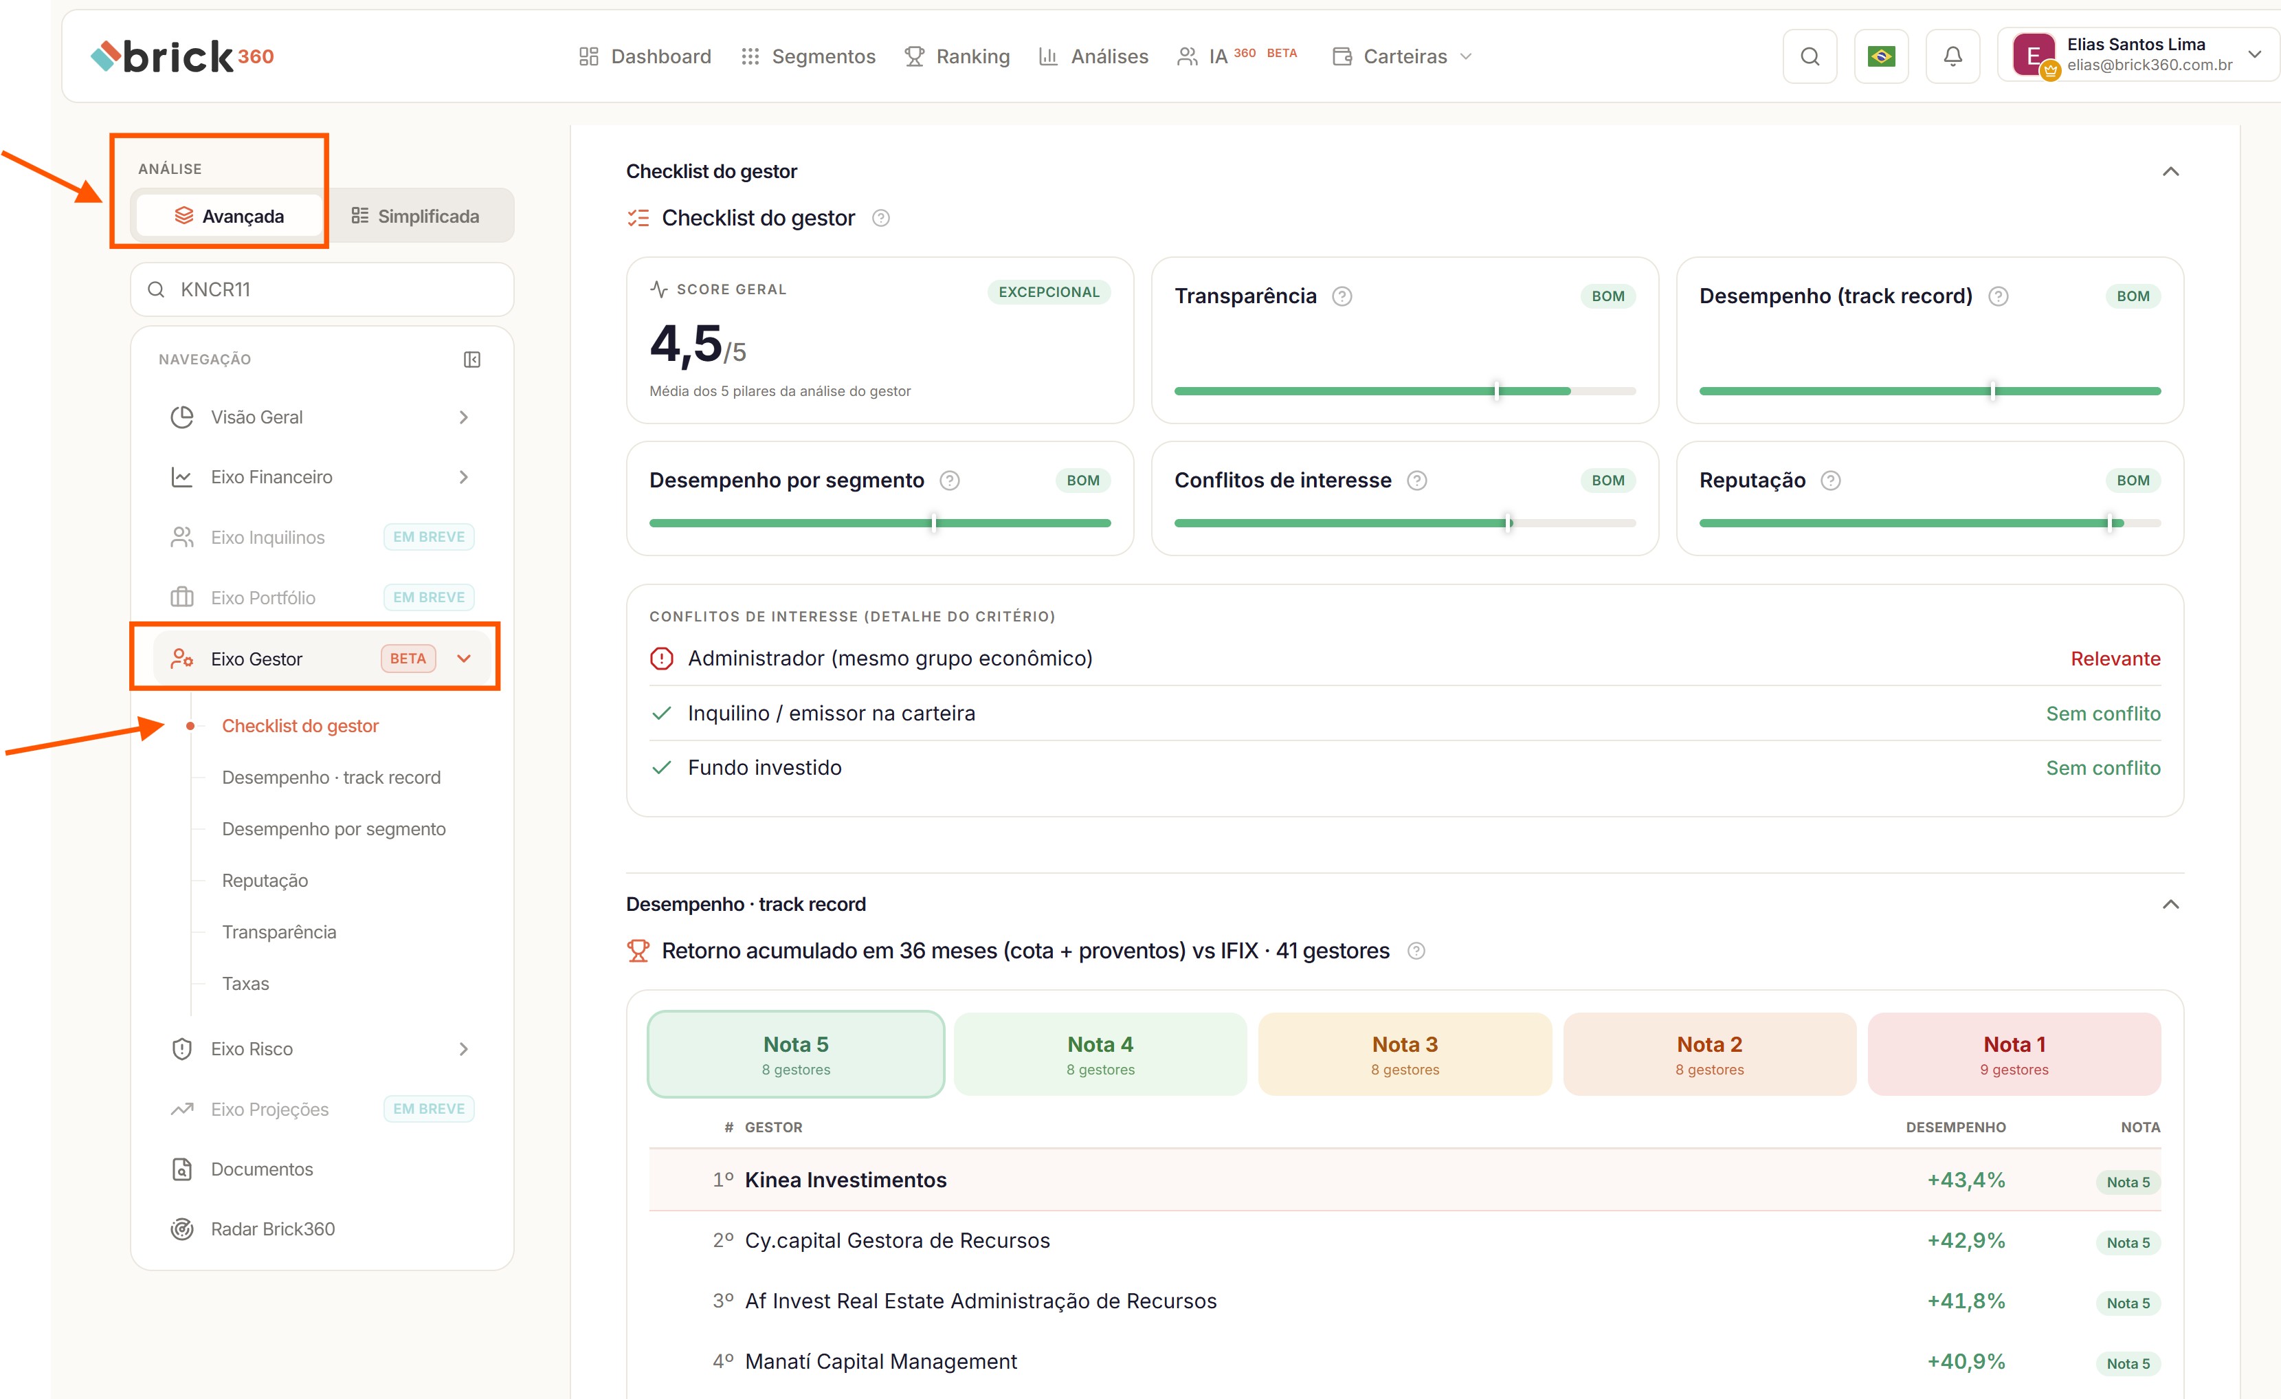Jump to Desempenho por segmento in sidebar
The image size is (2281, 1399).
click(x=333, y=830)
